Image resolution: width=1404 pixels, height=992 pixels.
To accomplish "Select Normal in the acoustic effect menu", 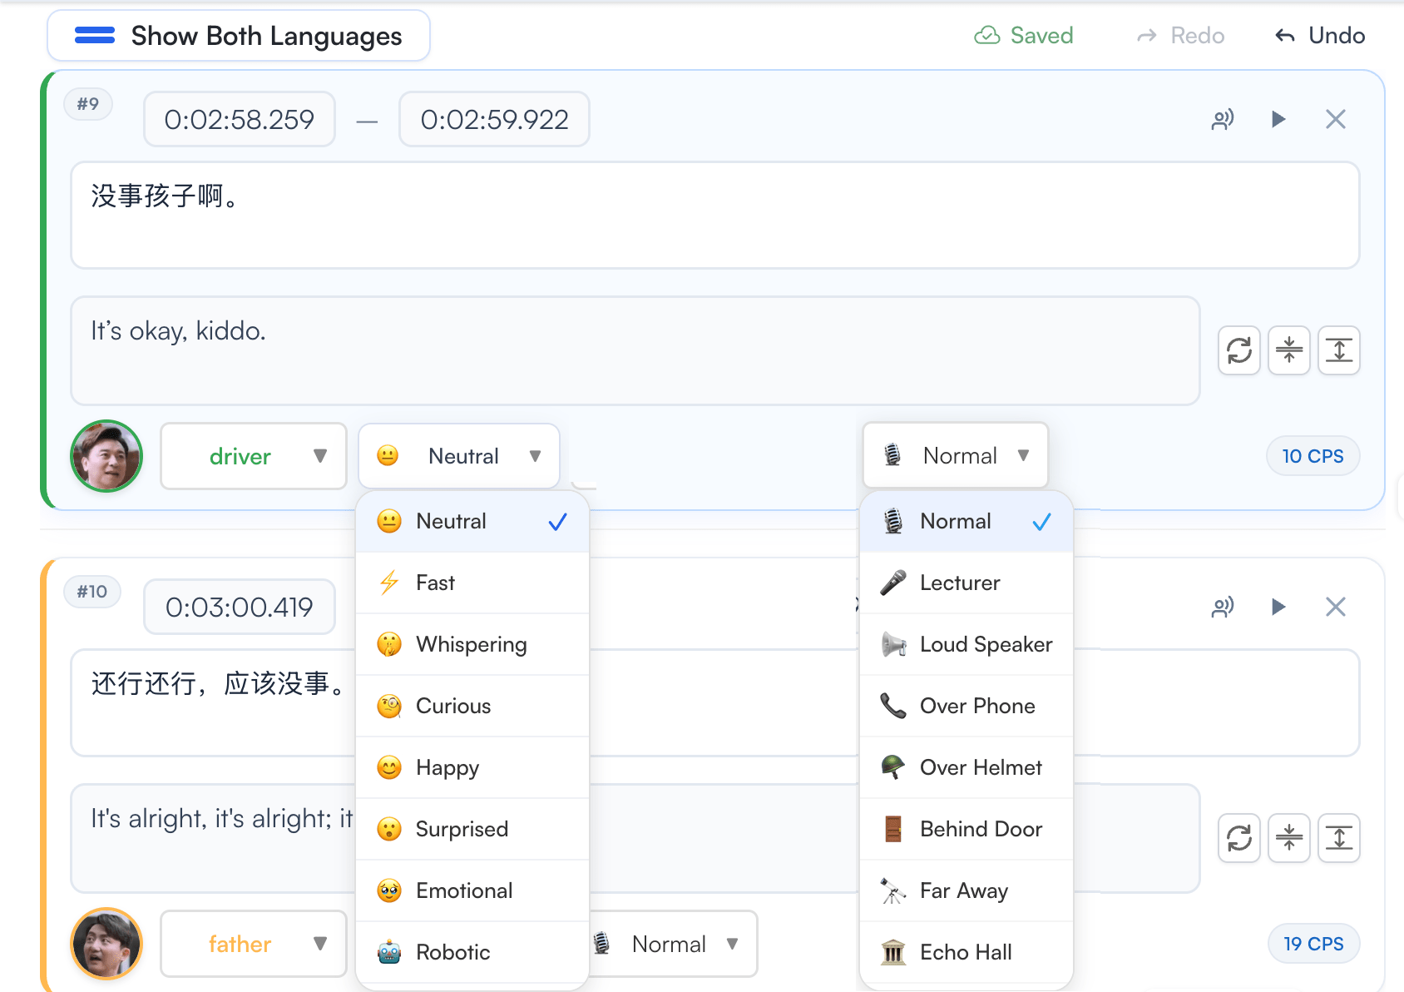I will [966, 521].
